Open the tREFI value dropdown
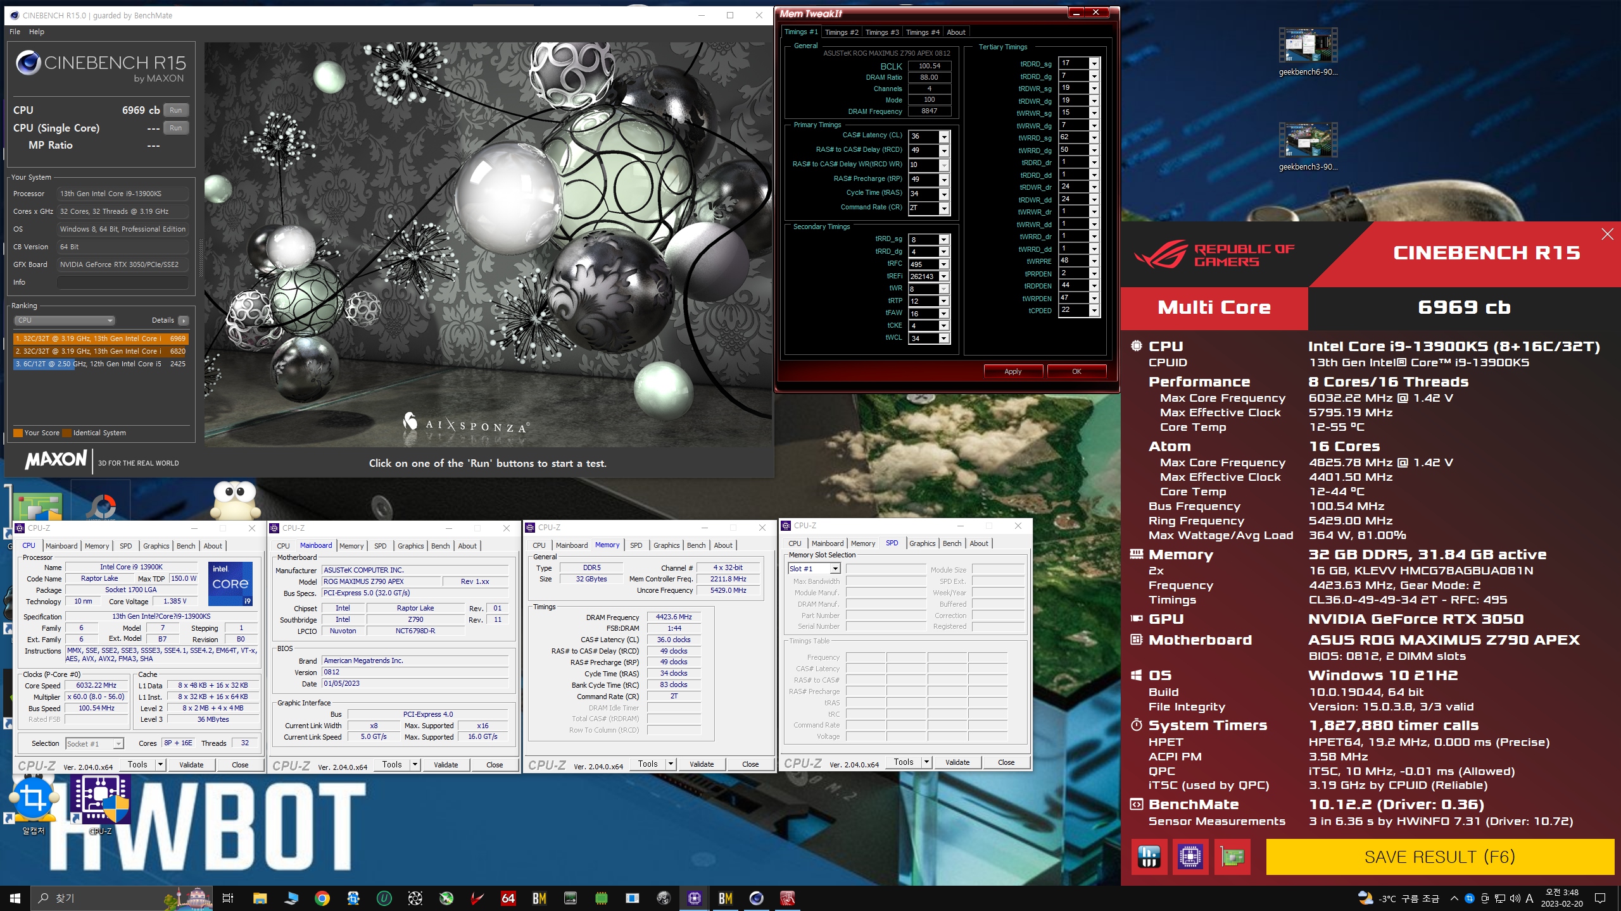 click(x=943, y=276)
